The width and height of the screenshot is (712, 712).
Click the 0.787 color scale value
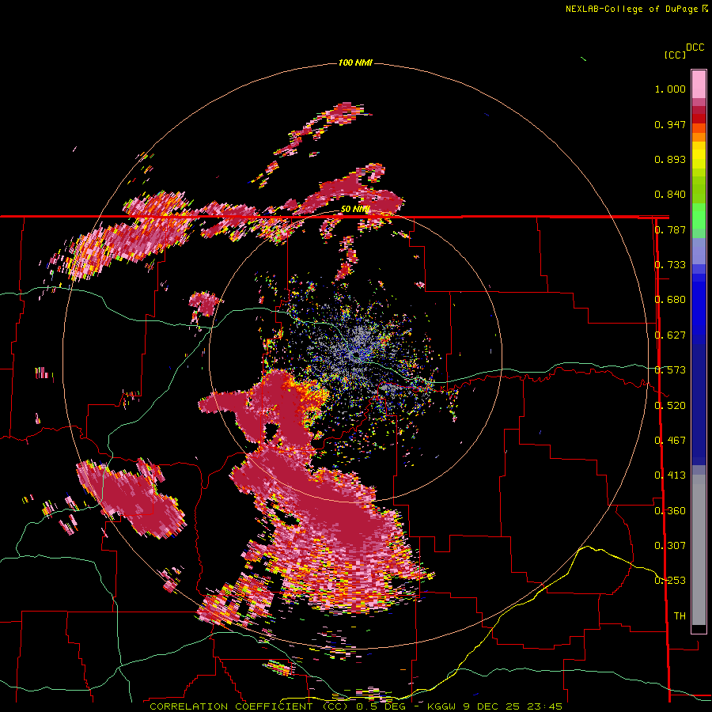[x=670, y=229]
